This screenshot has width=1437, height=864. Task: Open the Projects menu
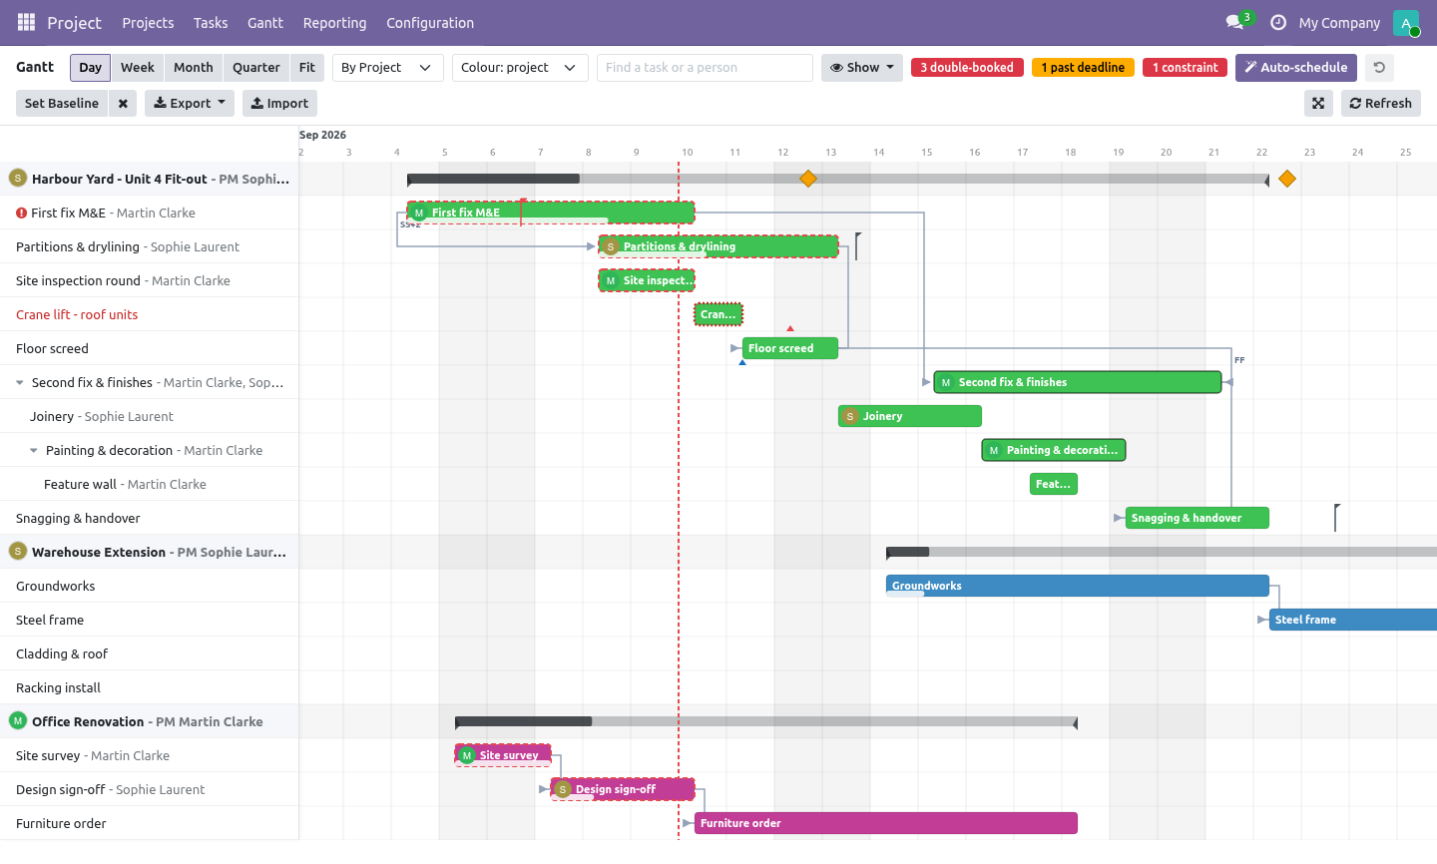tap(148, 23)
